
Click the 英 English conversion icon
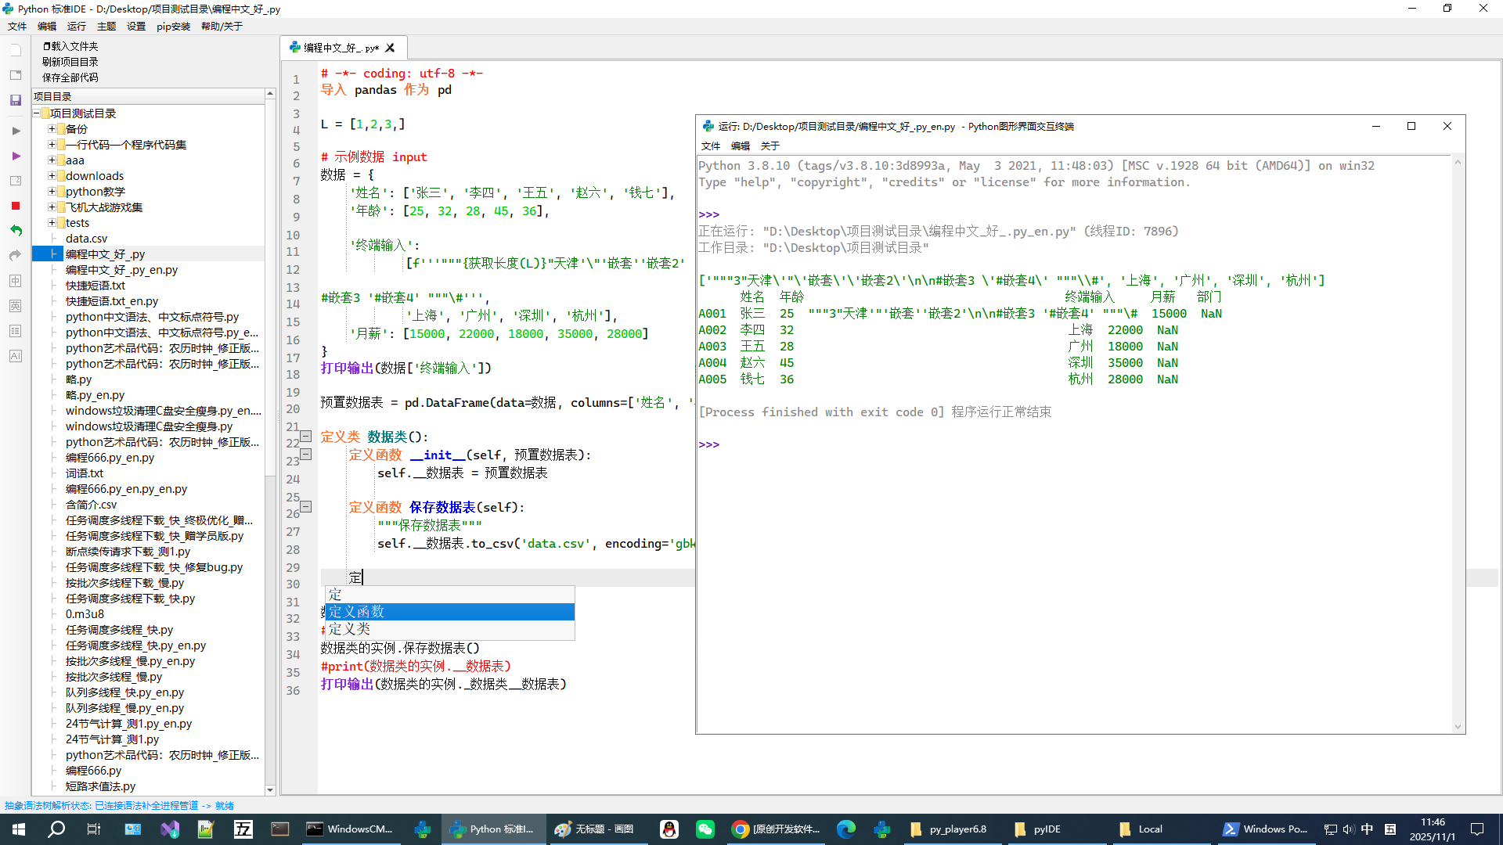pyautogui.click(x=15, y=306)
